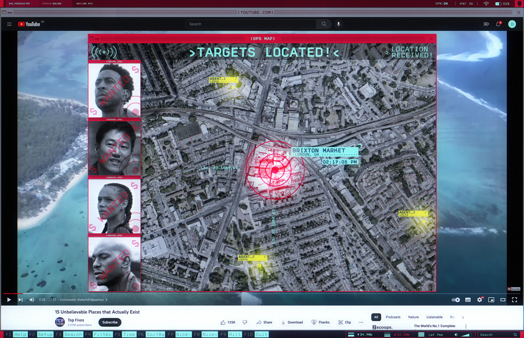Viewport: 524px width, 338px height.
Task: Click the battery 65% indicator
Action: [x=502, y=4]
